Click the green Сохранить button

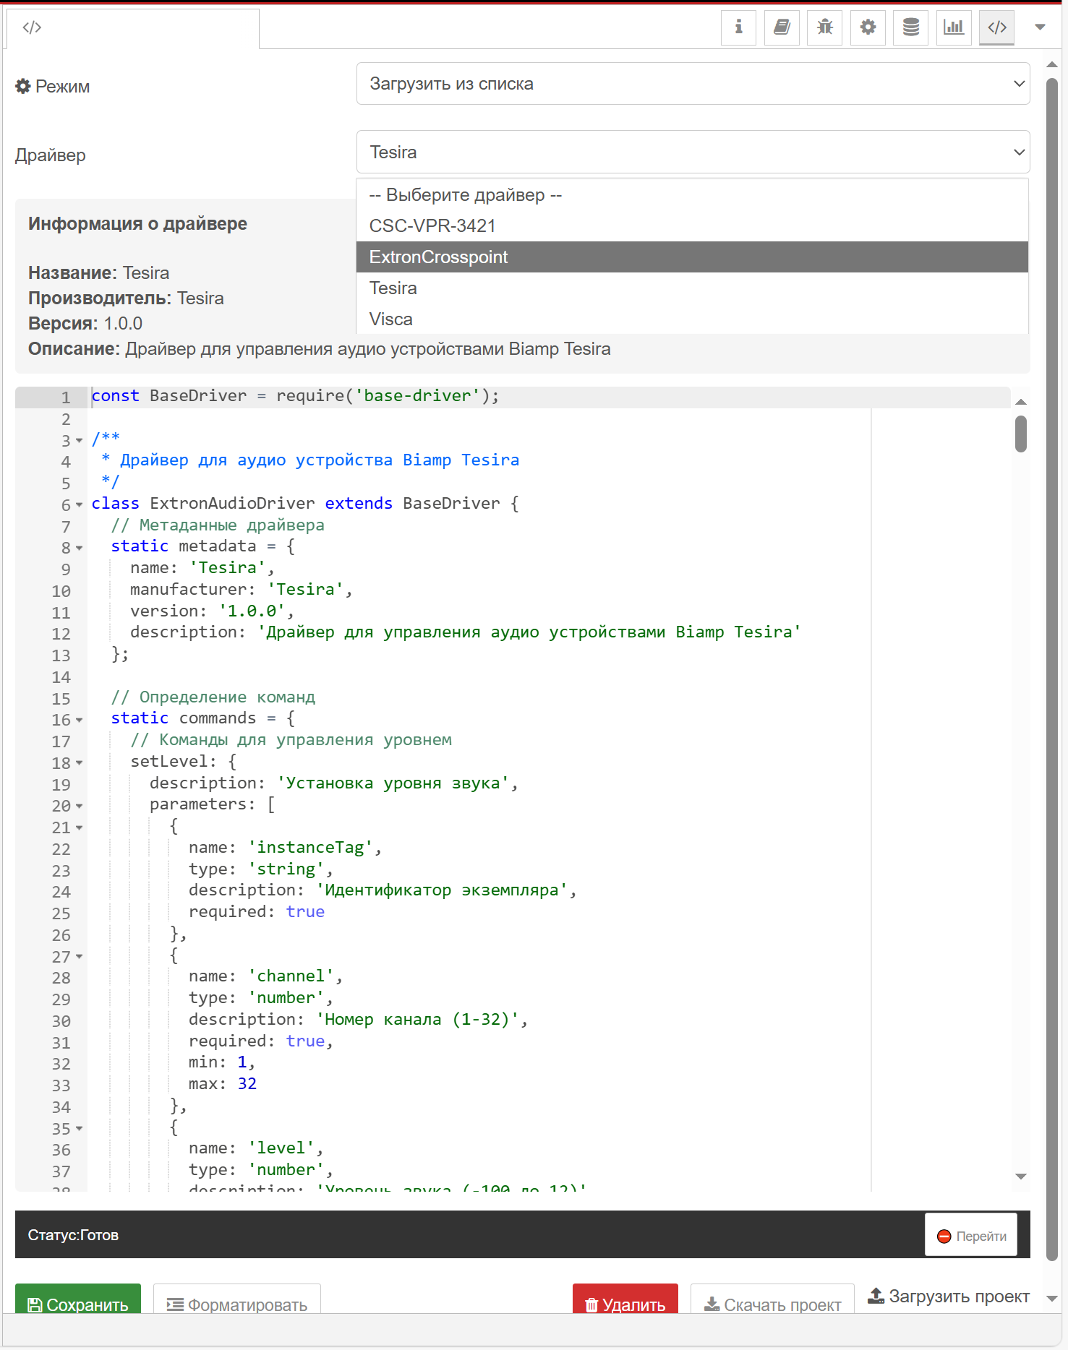point(78,1304)
